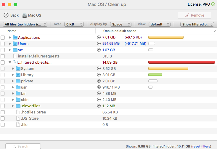The image size is (217, 149).
Task: Select the sbin row name
Action: [x=25, y=100]
